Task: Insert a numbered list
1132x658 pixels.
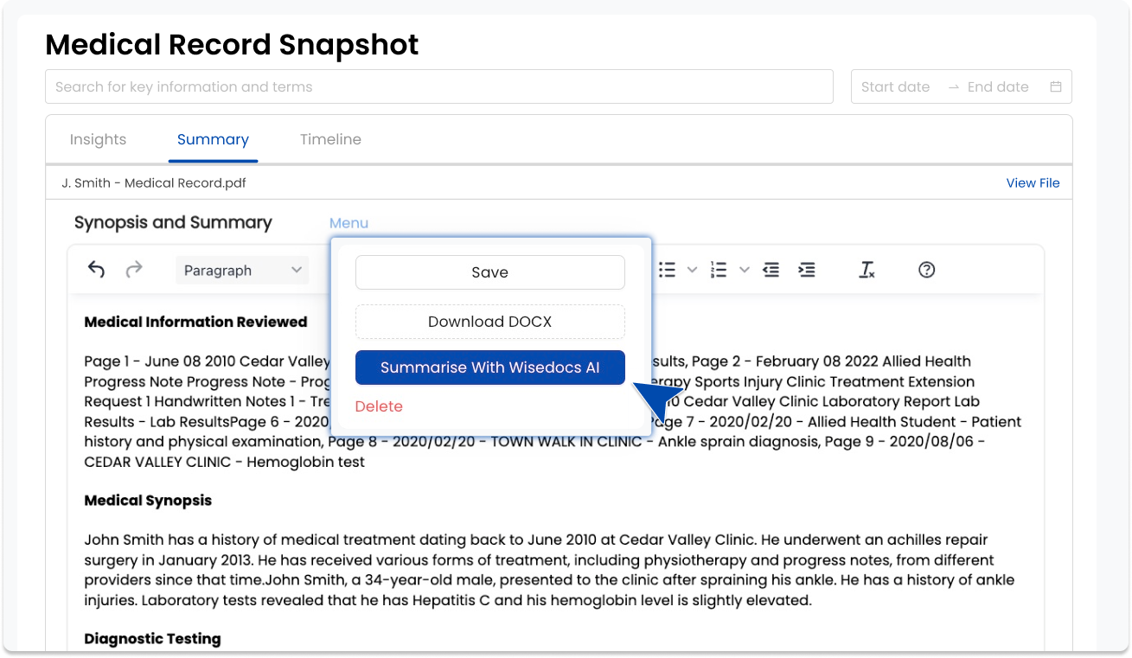Action: tap(719, 270)
